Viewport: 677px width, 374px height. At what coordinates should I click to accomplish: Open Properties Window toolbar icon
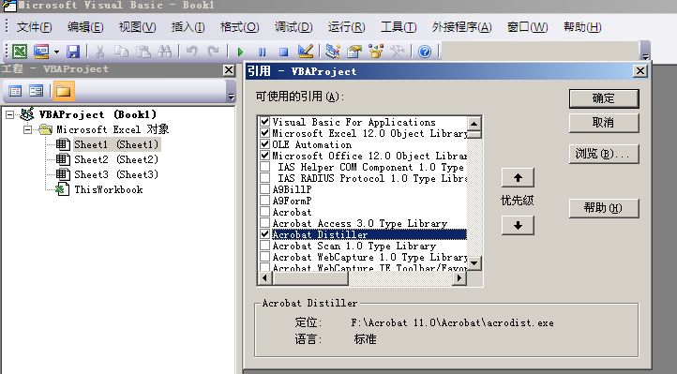pos(354,52)
